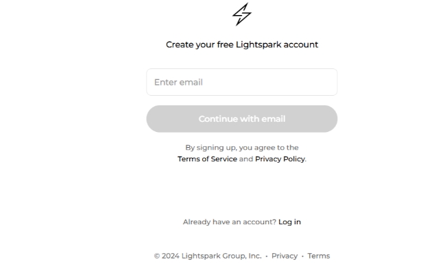Click the Log in link
The image size is (447, 264).
coord(289,222)
